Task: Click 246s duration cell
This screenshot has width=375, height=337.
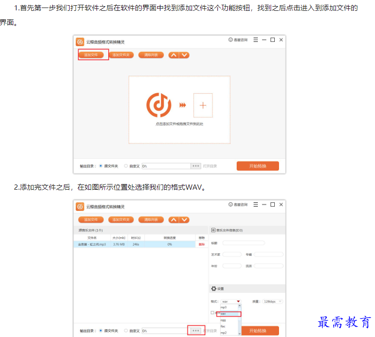Action: (136, 244)
